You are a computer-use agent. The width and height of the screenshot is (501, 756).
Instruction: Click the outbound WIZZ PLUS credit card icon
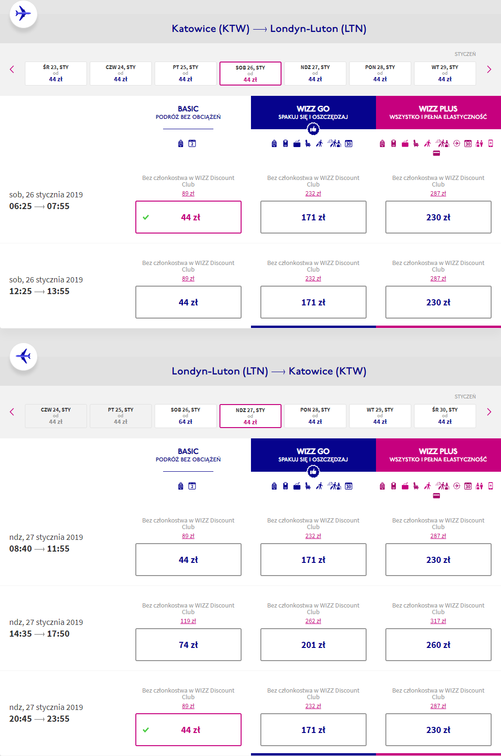(437, 153)
